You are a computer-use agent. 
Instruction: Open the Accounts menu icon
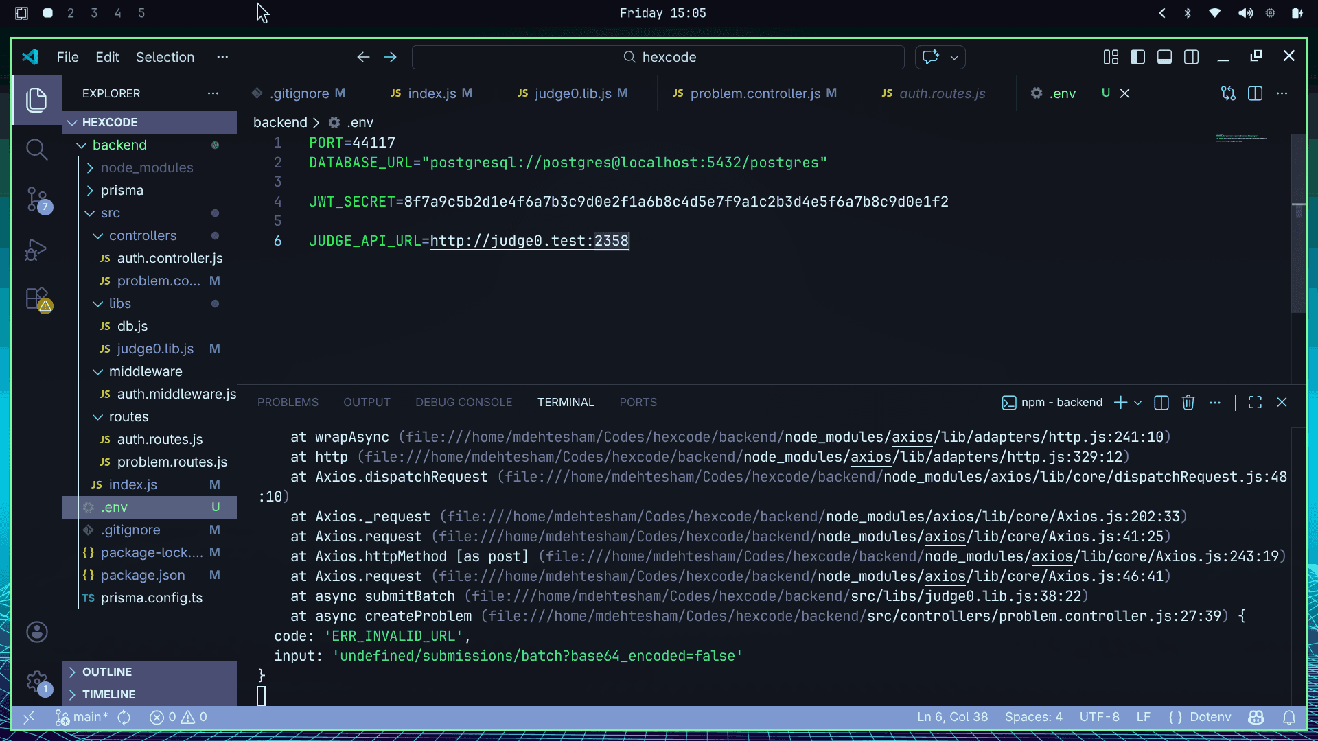[x=37, y=632]
